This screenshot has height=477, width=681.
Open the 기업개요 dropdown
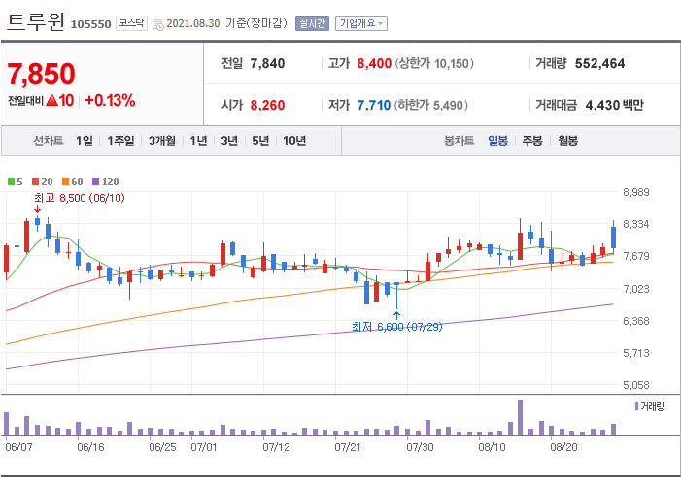(x=361, y=23)
